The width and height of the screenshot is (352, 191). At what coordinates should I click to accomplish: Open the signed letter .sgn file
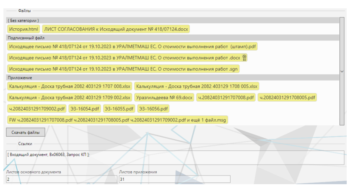click(x=123, y=69)
